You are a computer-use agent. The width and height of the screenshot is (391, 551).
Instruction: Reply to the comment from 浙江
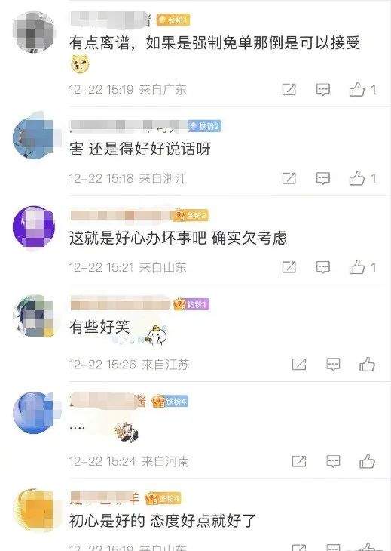coord(323,178)
